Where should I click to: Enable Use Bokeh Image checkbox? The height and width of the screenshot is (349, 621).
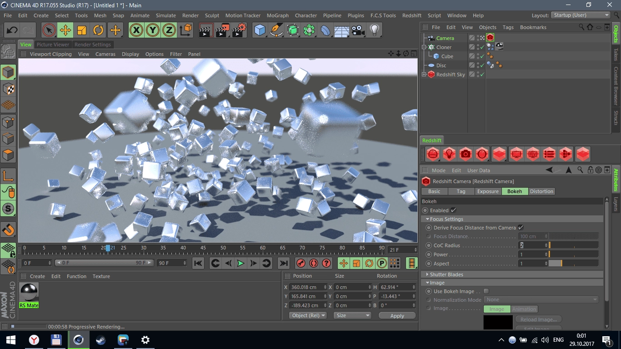point(486,291)
